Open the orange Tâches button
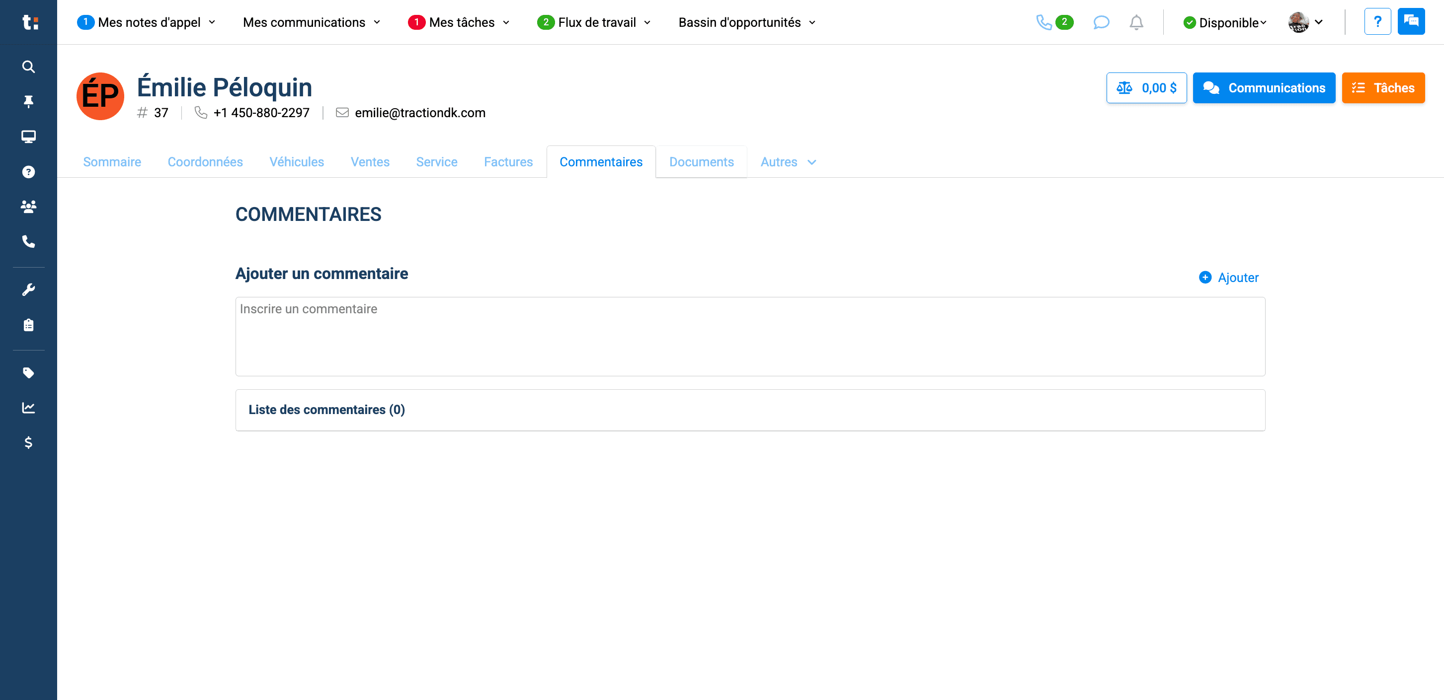Viewport: 1444px width, 700px height. (x=1383, y=88)
